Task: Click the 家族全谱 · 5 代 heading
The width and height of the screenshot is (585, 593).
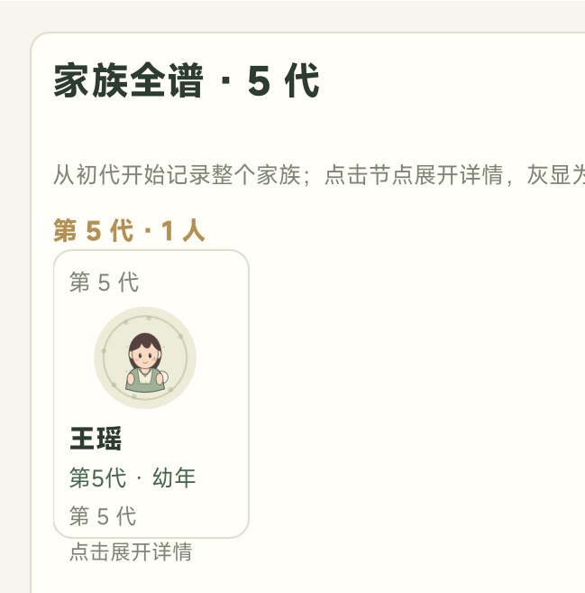Action: (187, 80)
